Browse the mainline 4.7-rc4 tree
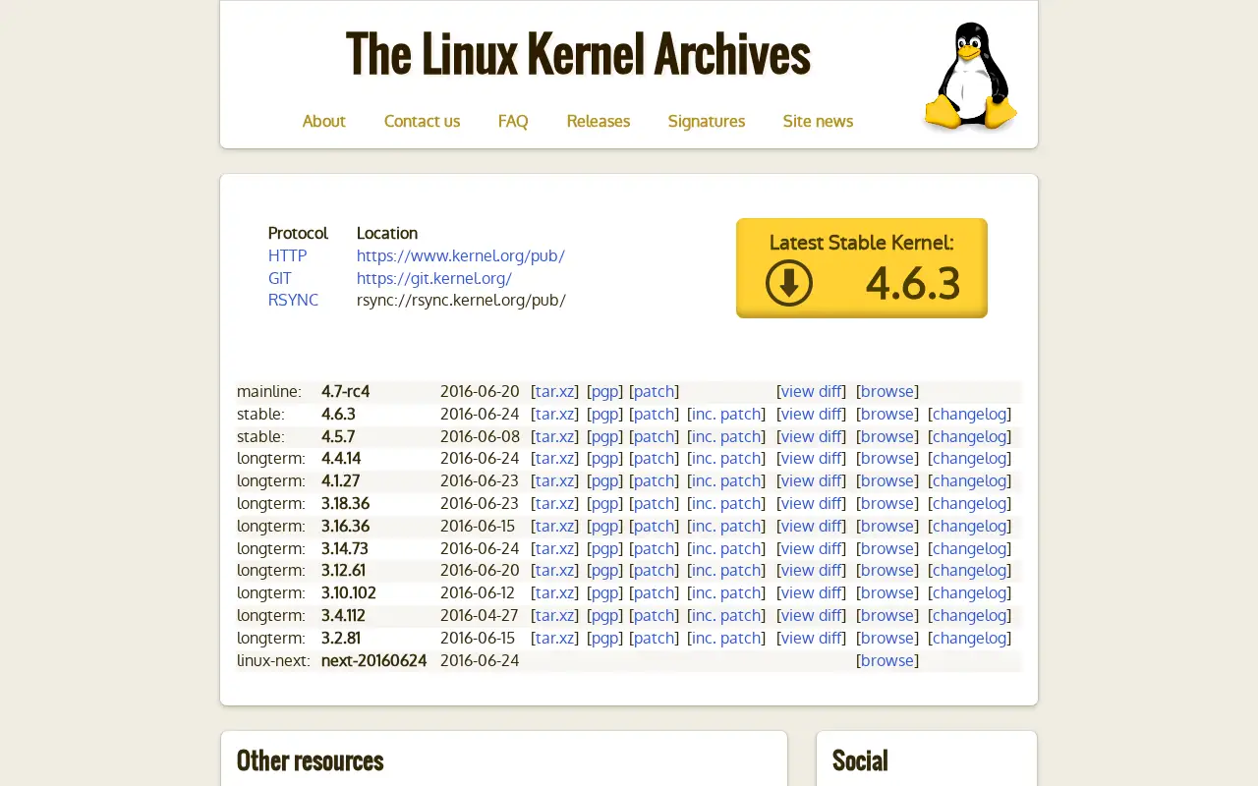 887,391
